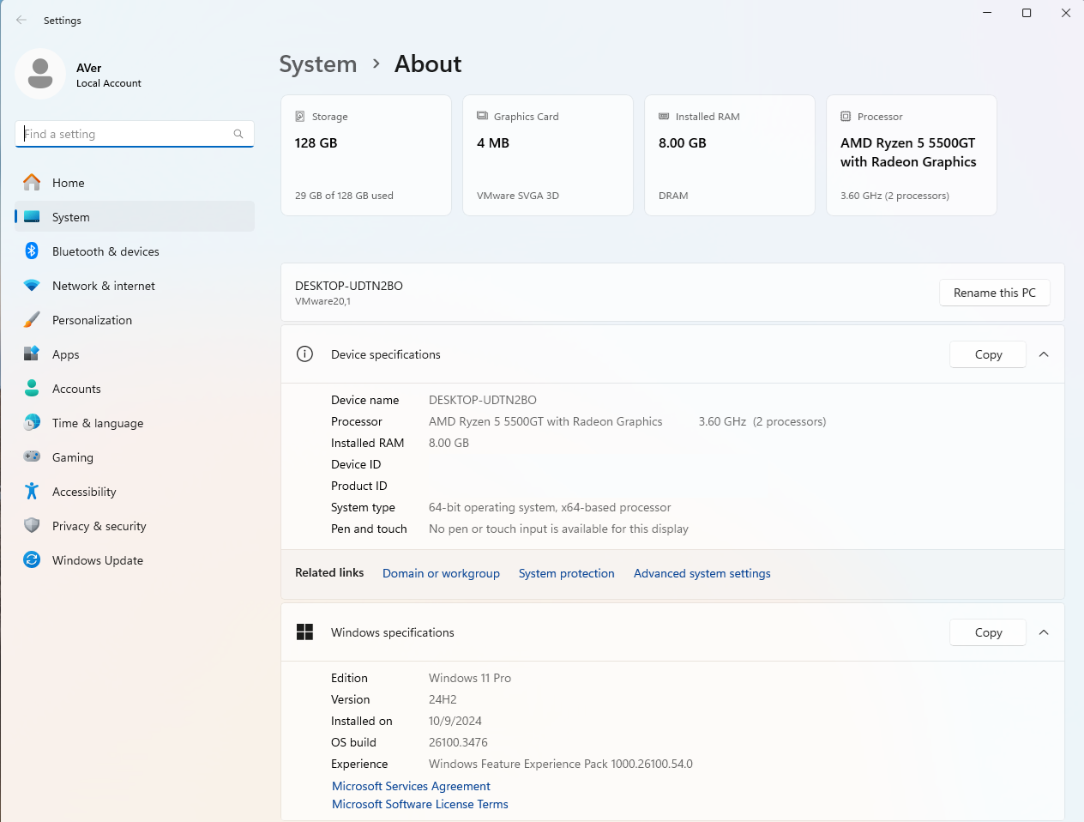Viewport: 1084px width, 822px height.
Task: Click the Time & language clock icon
Action: [x=32, y=422]
